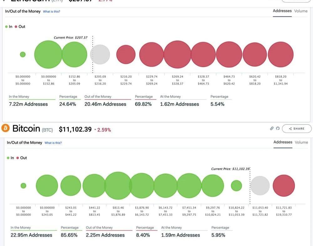Click Ethereum bubble for $0.000000 to $152.86
This screenshot has height=246, width=313.
48,54
